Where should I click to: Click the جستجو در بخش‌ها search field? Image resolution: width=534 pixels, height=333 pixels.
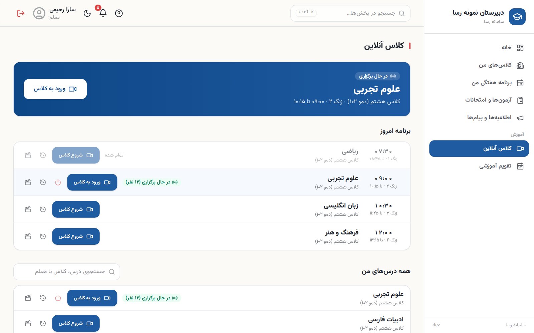(350, 13)
